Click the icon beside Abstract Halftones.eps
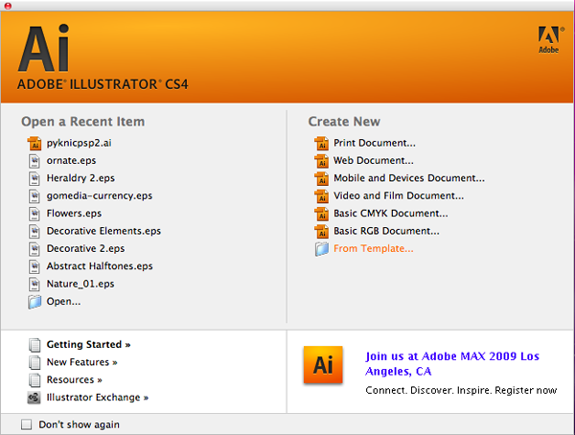Image resolution: width=575 pixels, height=435 pixels. coord(34,266)
